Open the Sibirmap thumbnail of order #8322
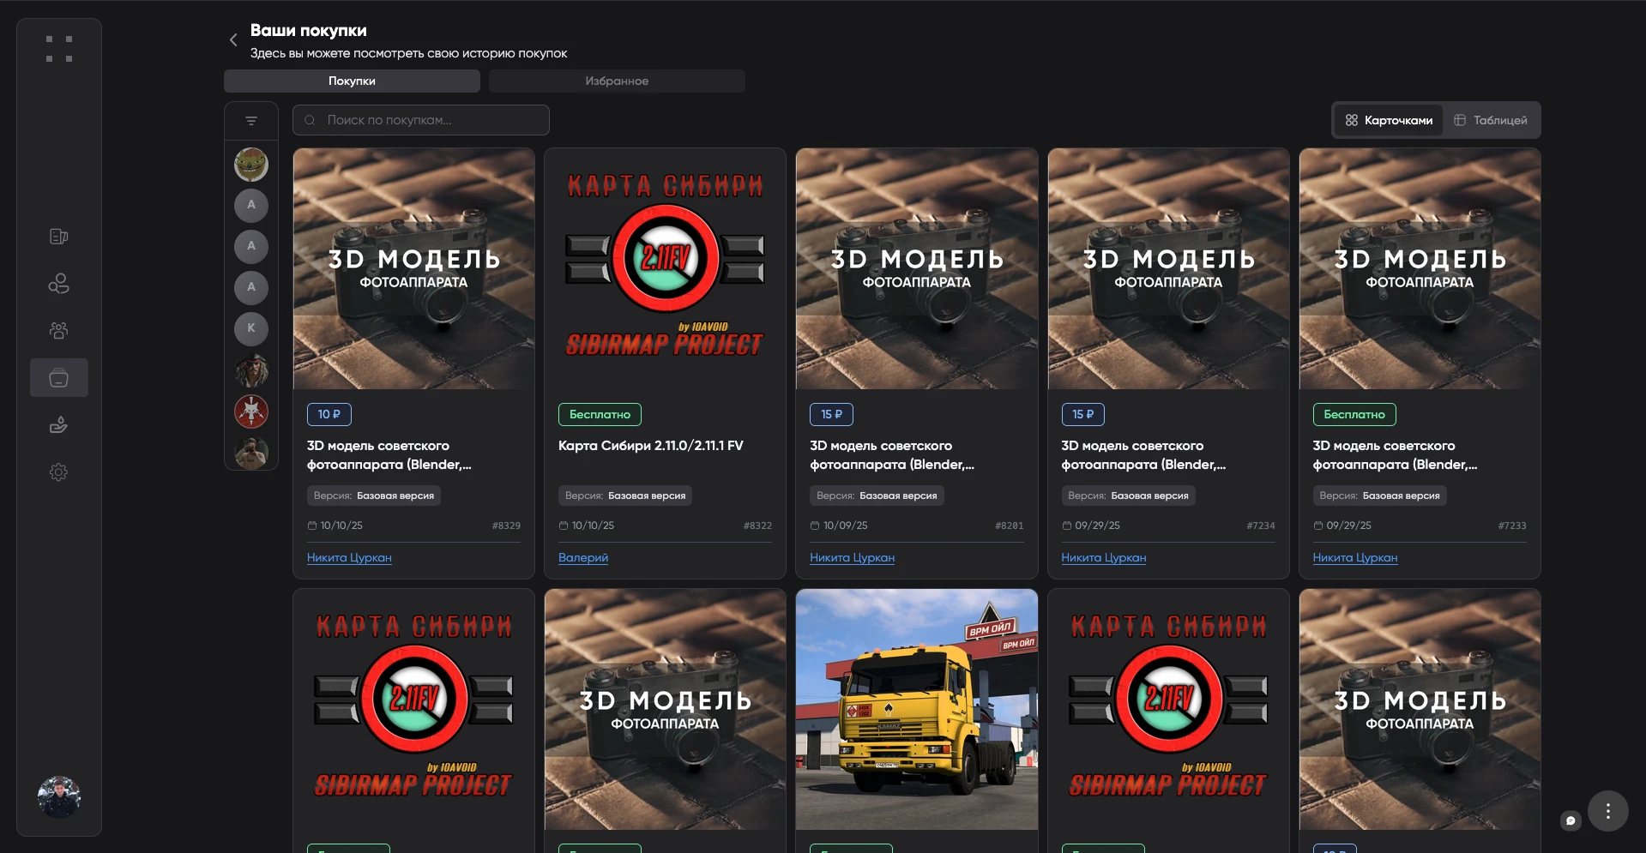Image resolution: width=1646 pixels, height=853 pixels. click(665, 269)
